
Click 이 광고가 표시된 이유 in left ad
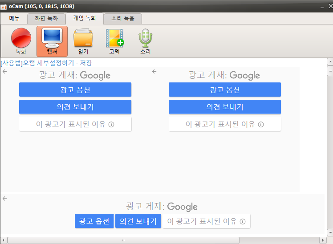[75, 124]
